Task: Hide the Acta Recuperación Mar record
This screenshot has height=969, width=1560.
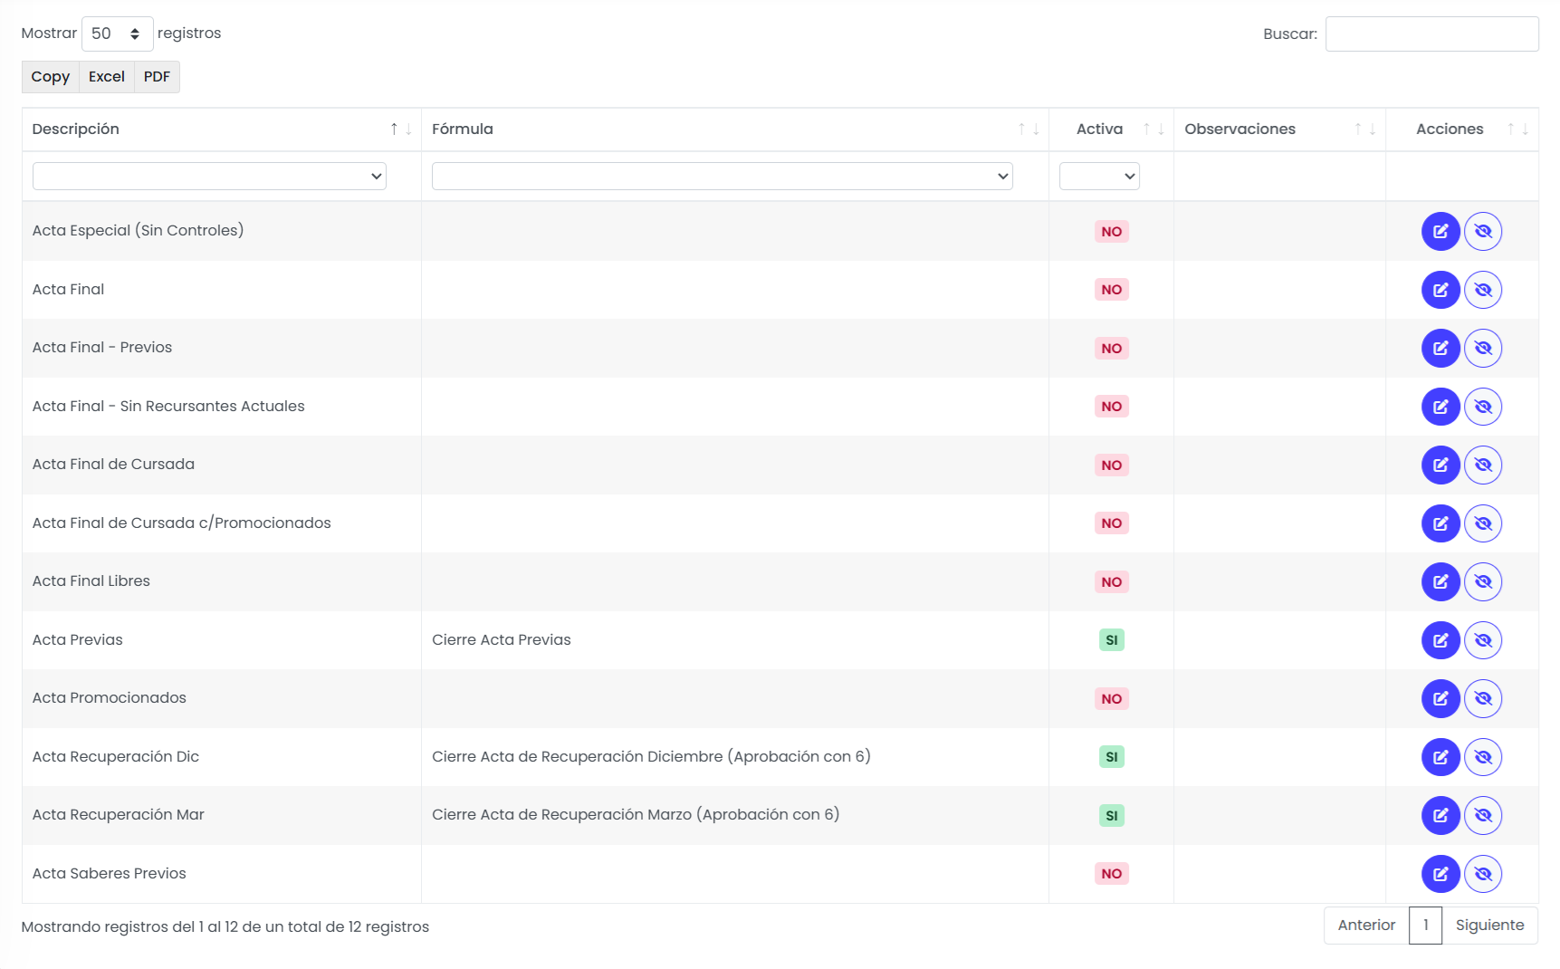Action: [1483, 816]
